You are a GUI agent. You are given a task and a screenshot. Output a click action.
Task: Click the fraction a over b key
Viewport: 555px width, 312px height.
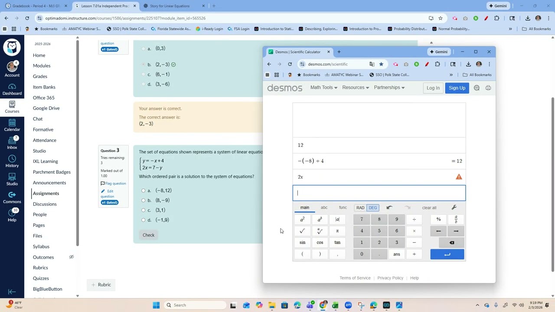[456, 219]
